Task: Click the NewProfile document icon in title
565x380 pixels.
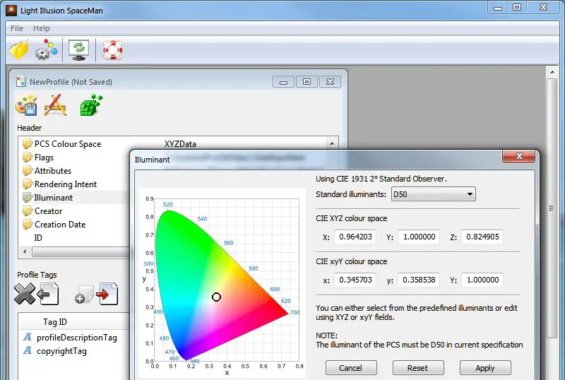Action: click(x=21, y=82)
